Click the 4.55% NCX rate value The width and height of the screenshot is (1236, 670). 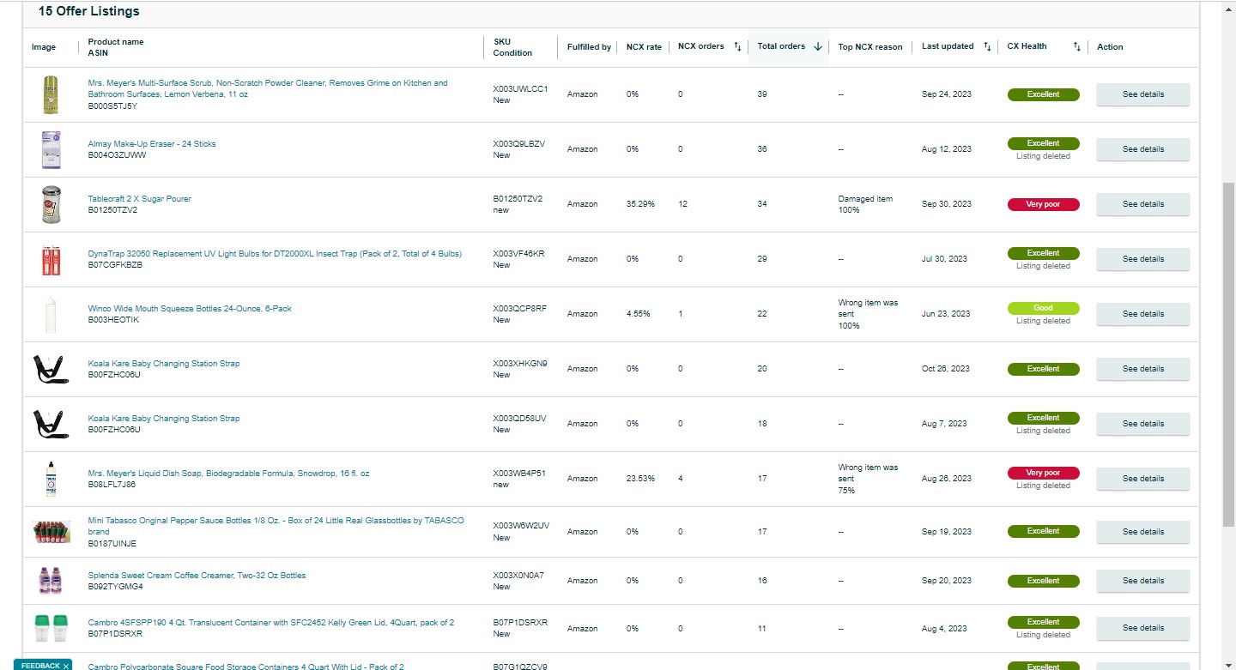tap(639, 314)
